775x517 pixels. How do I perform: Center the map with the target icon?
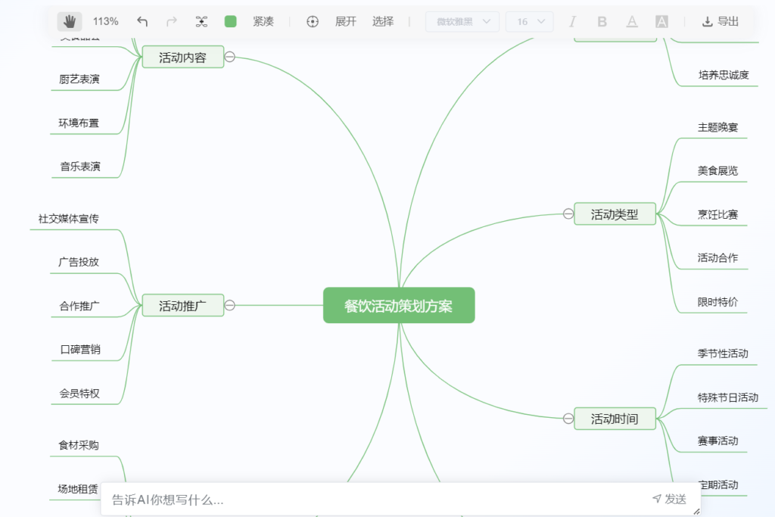pos(313,21)
